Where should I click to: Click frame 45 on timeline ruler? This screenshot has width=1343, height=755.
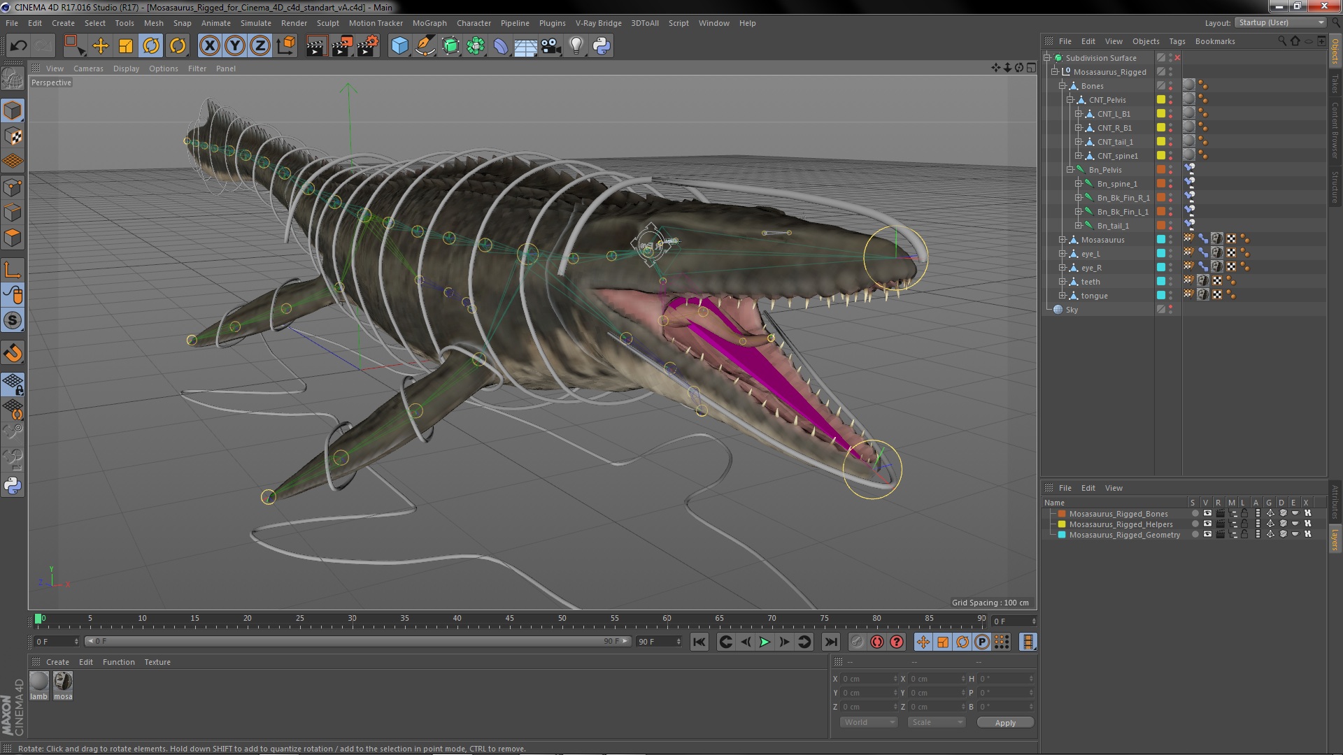[509, 619]
